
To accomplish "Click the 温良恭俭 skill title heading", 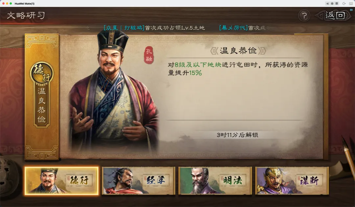I will [238, 51].
